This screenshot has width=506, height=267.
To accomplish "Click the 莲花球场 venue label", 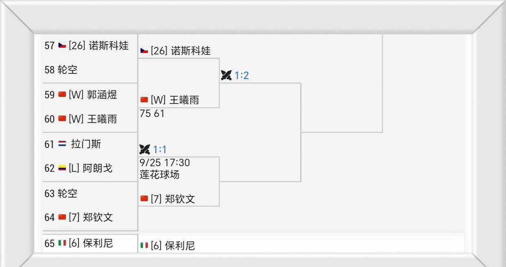I will (160, 174).
